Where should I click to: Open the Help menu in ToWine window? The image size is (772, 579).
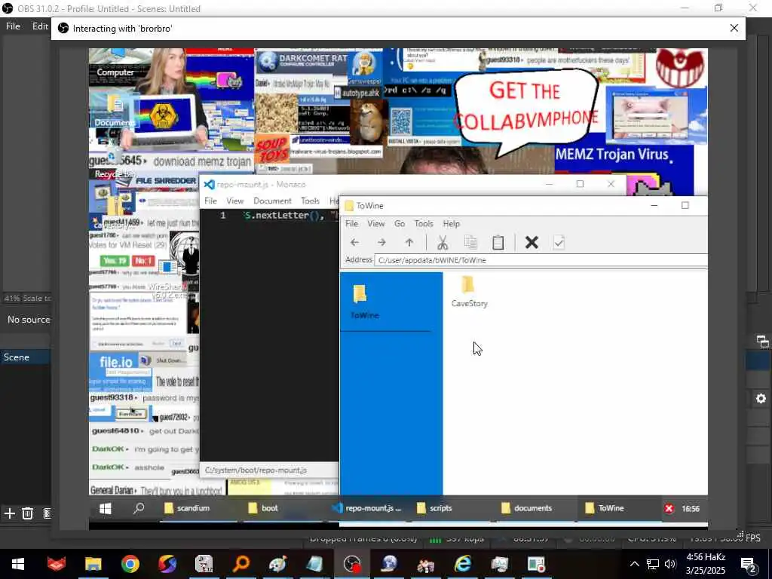point(451,223)
